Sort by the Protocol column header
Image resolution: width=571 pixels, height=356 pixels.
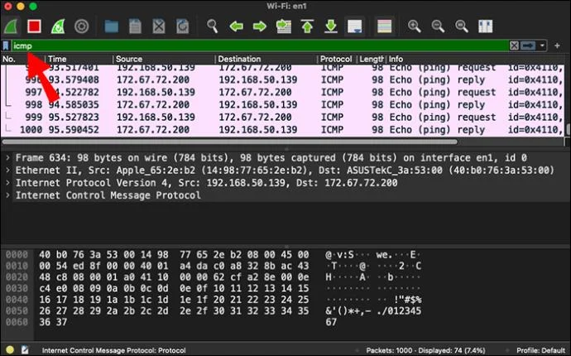coord(336,59)
